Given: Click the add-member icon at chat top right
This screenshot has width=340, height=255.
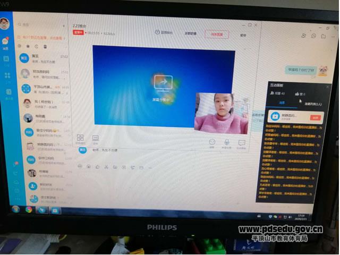Looking at the screenshot, I should click(303, 36).
